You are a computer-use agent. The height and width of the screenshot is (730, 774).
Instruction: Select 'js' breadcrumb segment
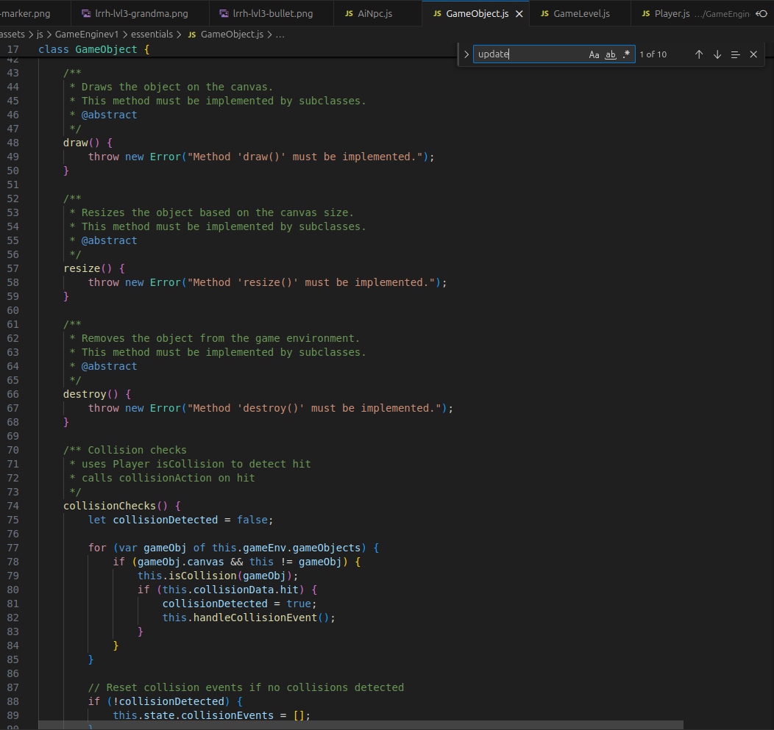[x=40, y=34]
